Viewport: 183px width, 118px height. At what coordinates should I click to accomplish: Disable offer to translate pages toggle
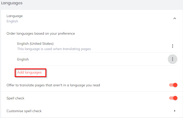pyautogui.click(x=173, y=85)
